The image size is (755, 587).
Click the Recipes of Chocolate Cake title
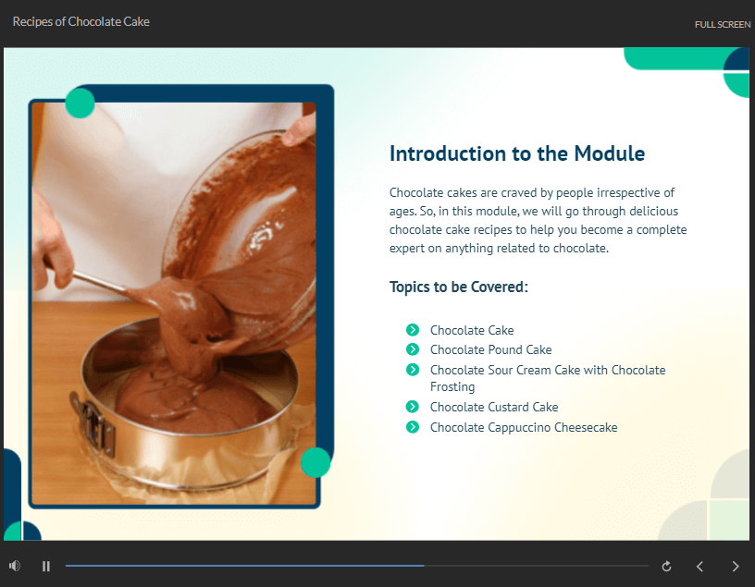point(81,21)
